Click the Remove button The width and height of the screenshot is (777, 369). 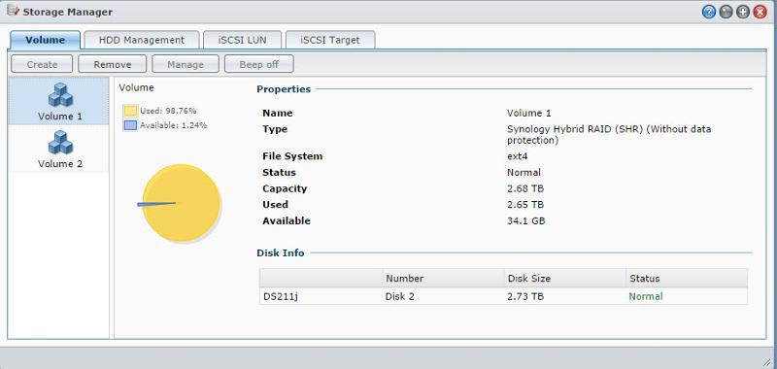coord(113,64)
